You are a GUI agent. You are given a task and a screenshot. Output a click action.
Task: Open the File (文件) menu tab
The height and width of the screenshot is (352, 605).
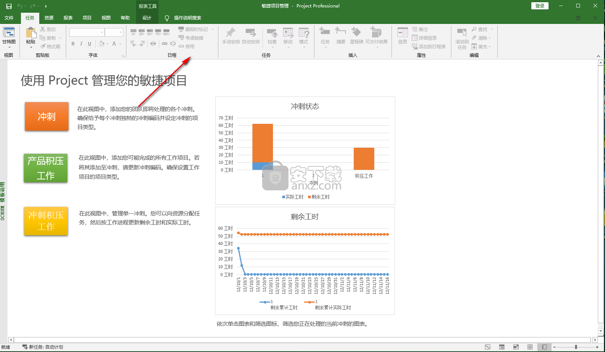[x=9, y=18]
